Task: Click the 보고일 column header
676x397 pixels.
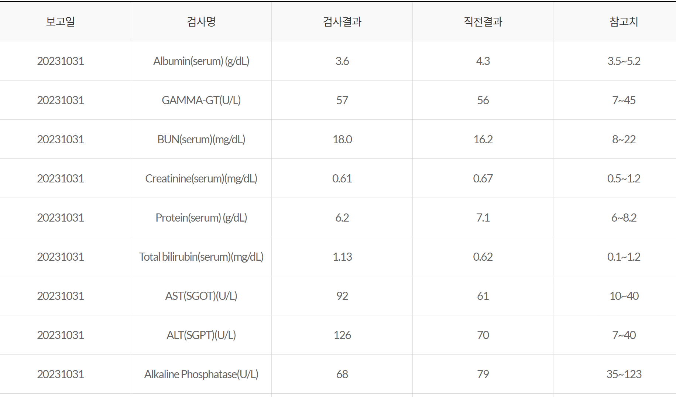Action: (x=61, y=21)
